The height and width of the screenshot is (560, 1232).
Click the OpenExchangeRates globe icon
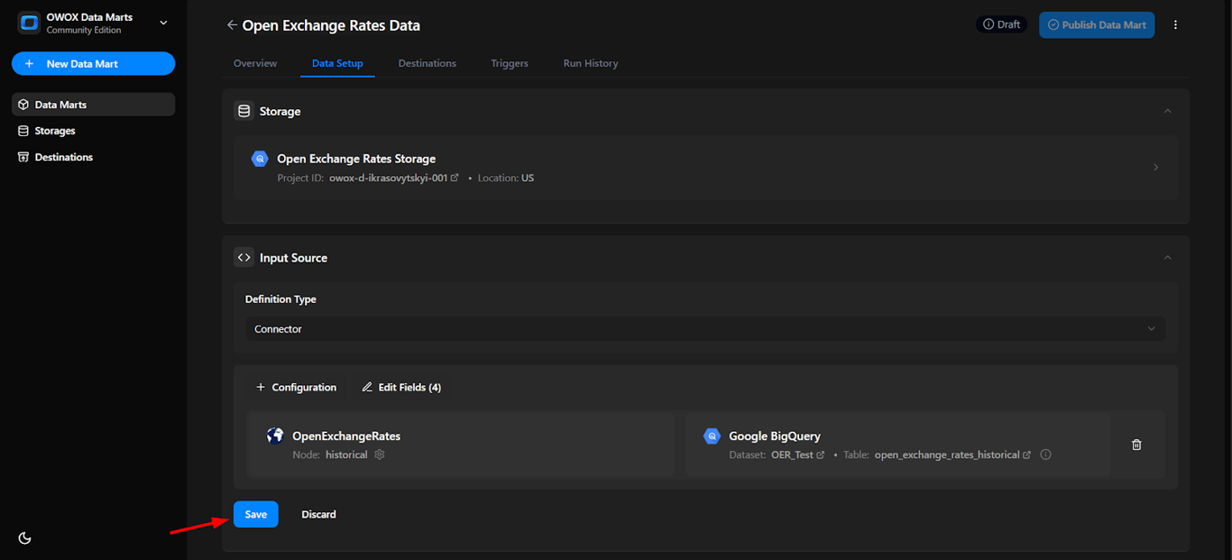(275, 436)
